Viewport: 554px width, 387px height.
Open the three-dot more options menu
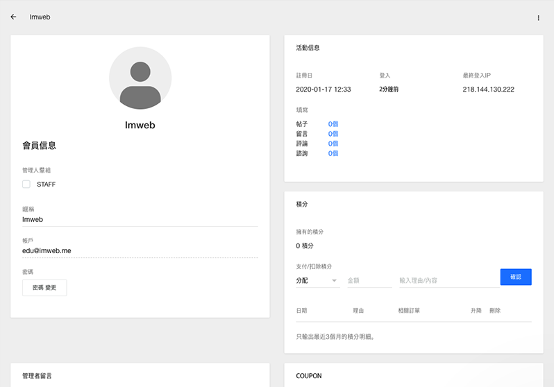(x=538, y=17)
